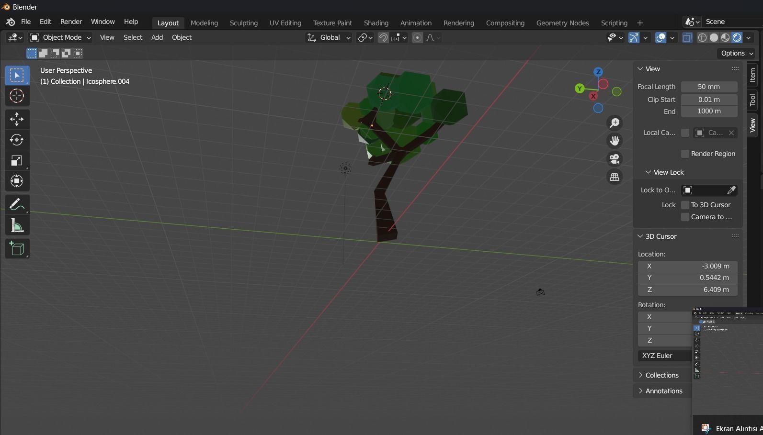Enable Camera to View checkbox

point(685,217)
